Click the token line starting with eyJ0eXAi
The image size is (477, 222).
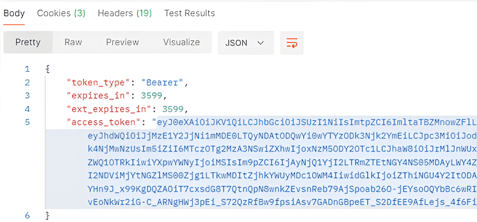pyautogui.click(x=316, y=122)
